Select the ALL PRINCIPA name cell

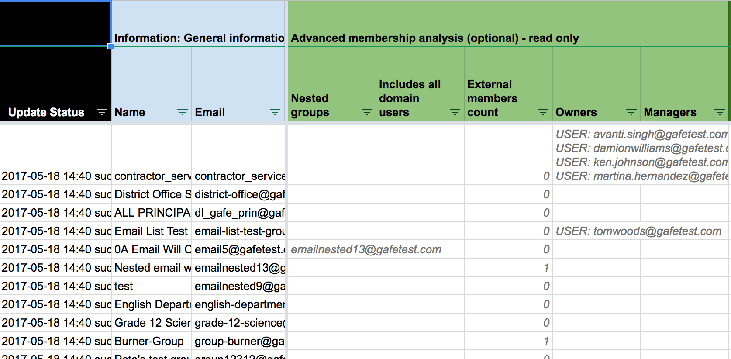[x=151, y=213]
